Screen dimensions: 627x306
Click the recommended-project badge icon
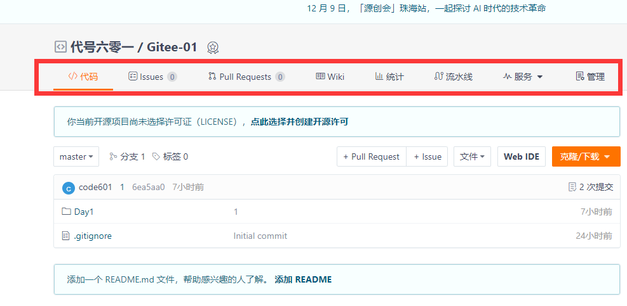click(x=213, y=48)
